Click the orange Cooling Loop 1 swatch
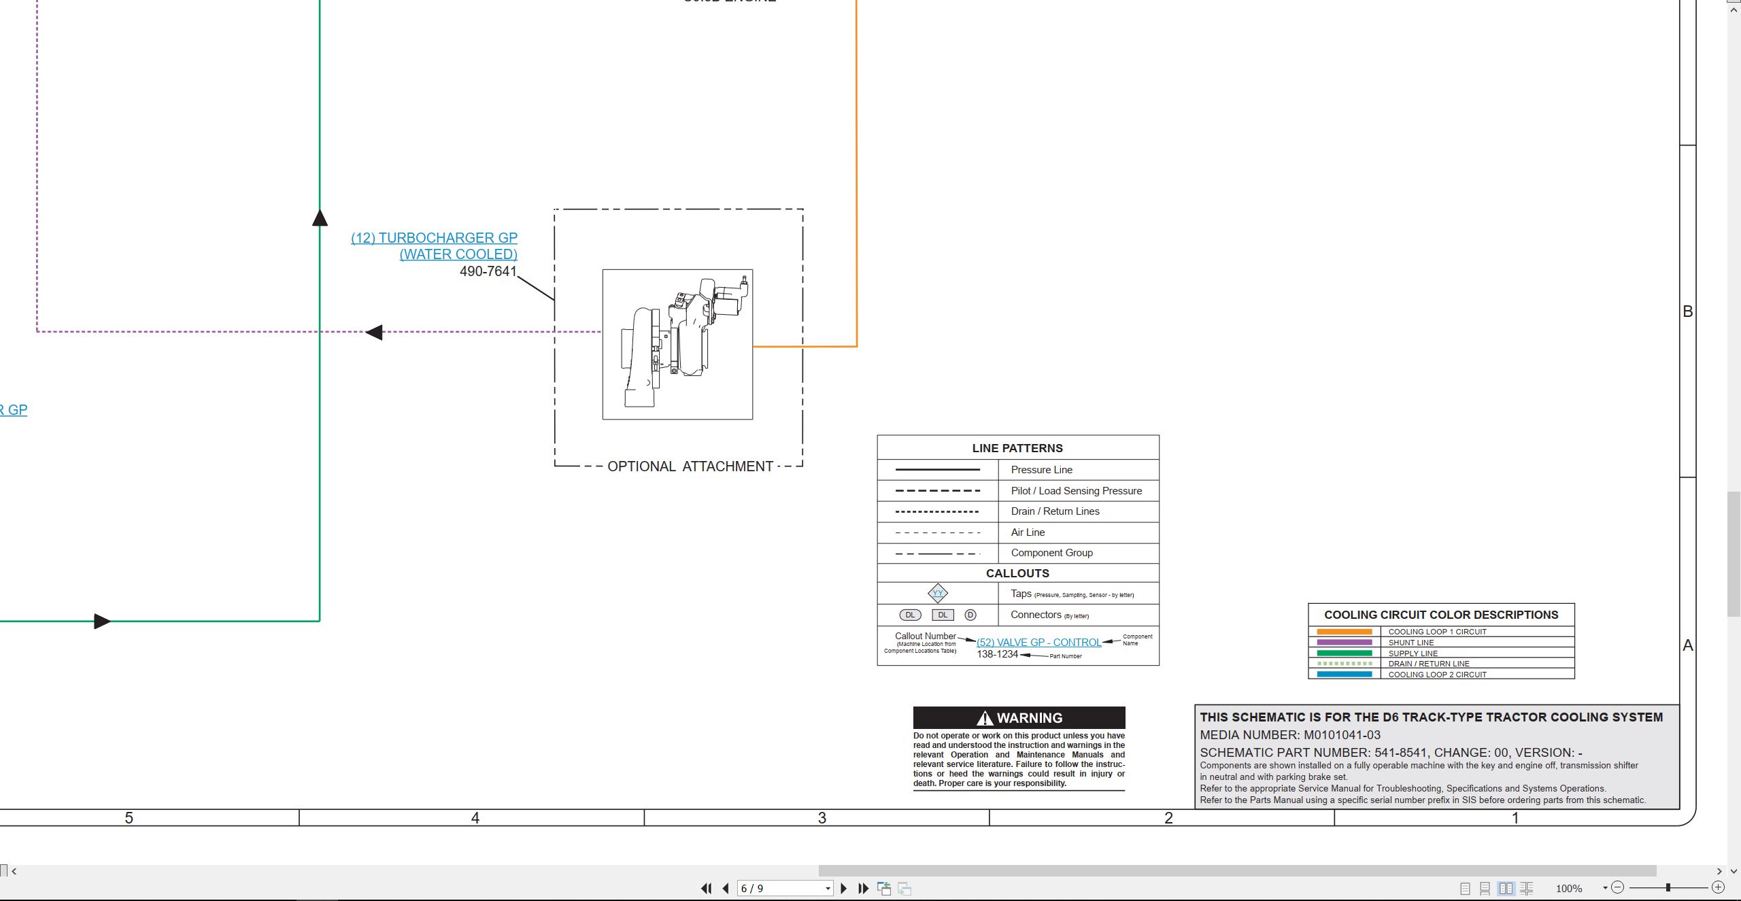The image size is (1741, 901). [1345, 632]
